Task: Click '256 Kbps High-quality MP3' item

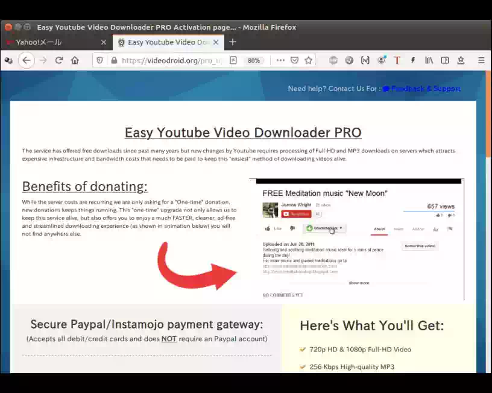Action: click(352, 366)
